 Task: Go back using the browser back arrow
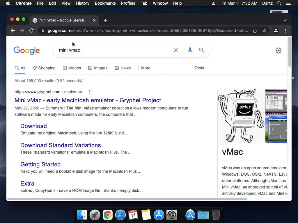(x=13, y=30)
